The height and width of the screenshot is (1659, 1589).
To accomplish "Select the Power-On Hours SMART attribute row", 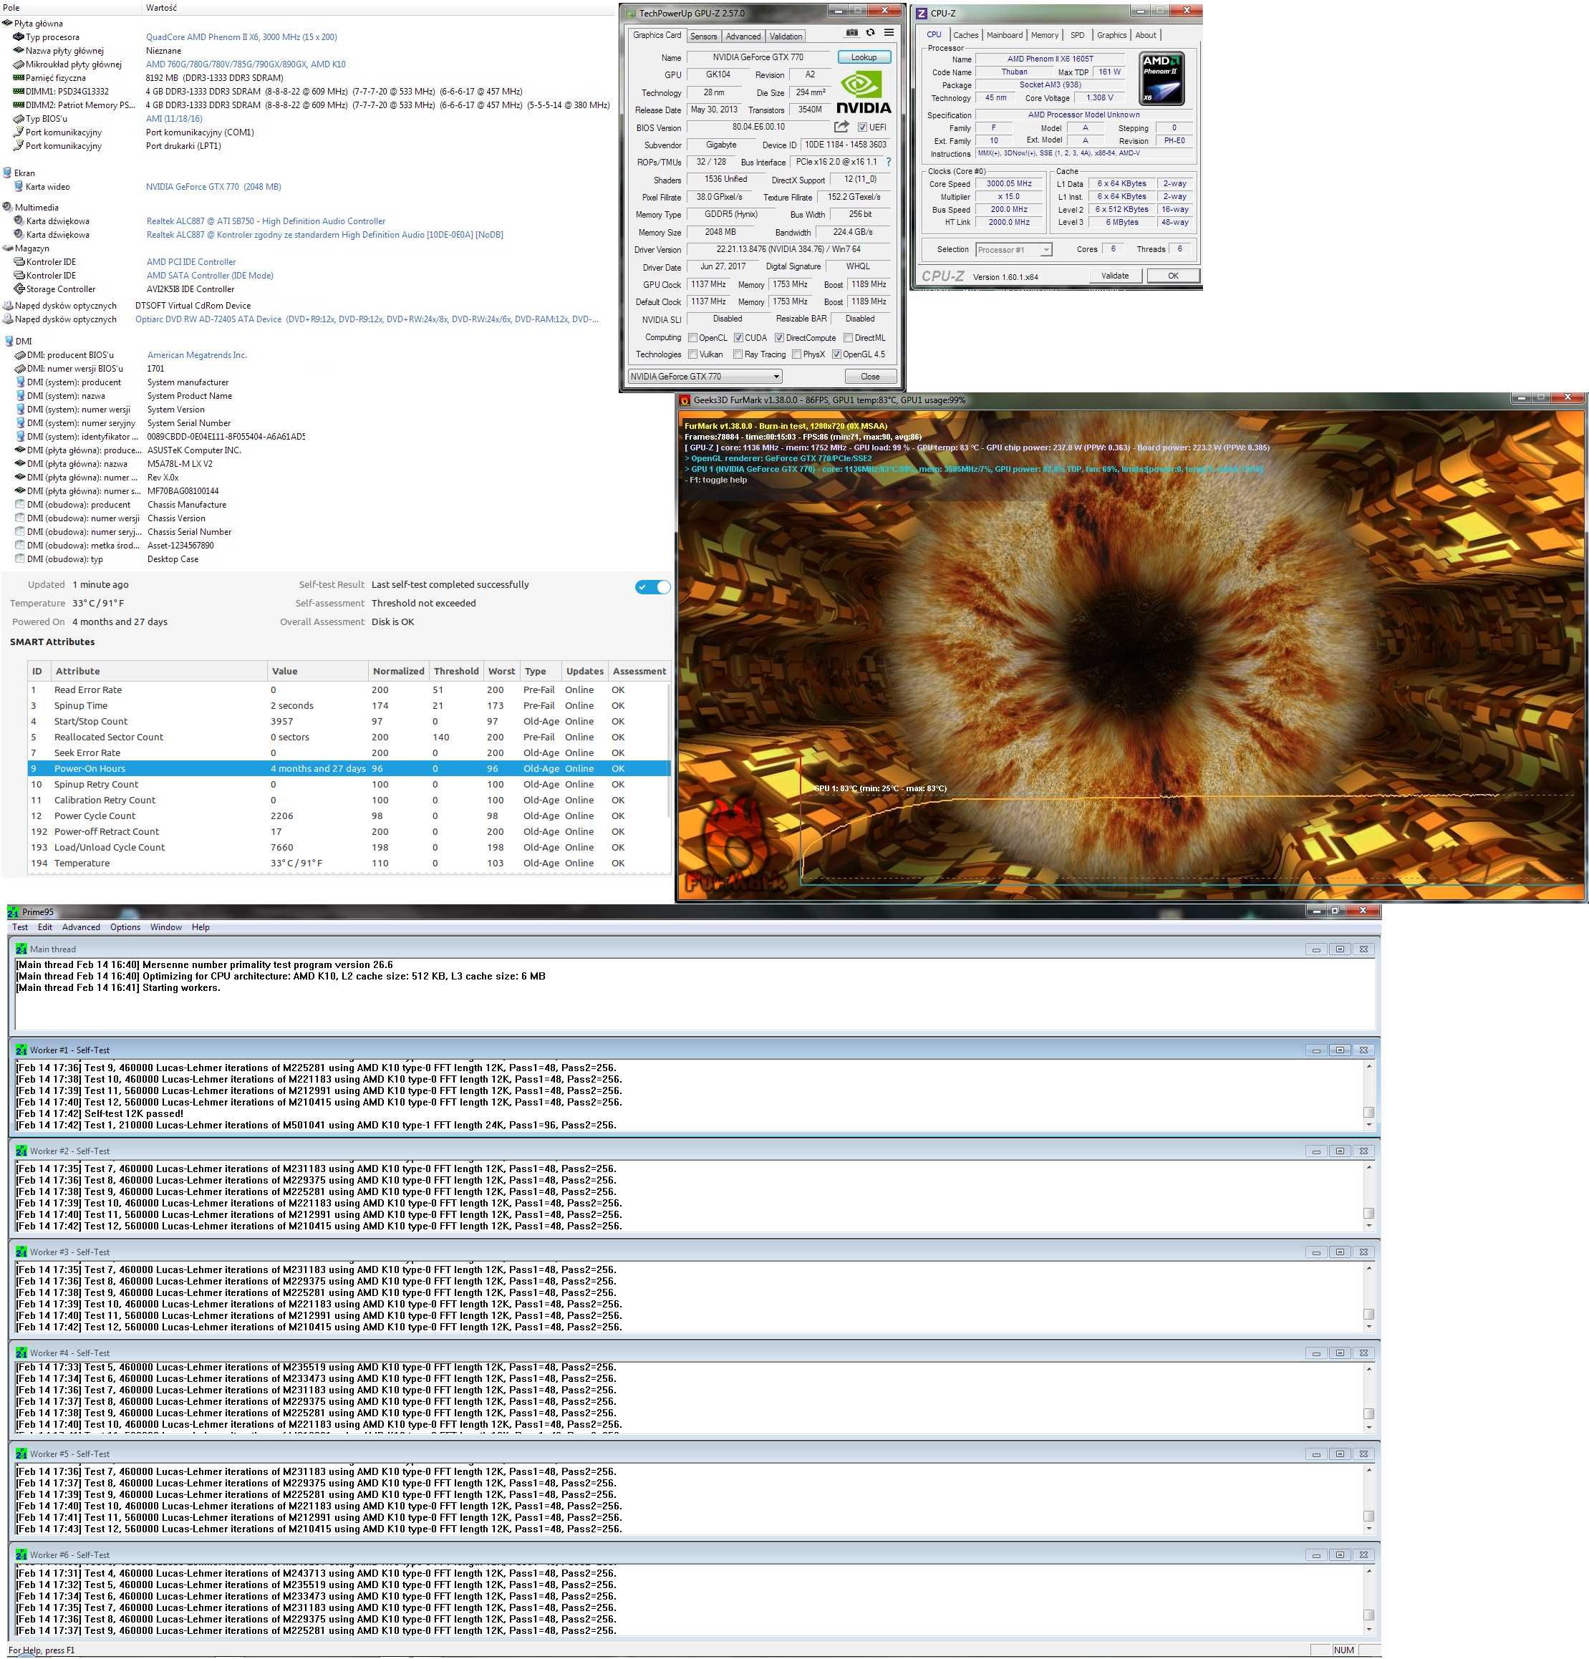I will (x=349, y=768).
